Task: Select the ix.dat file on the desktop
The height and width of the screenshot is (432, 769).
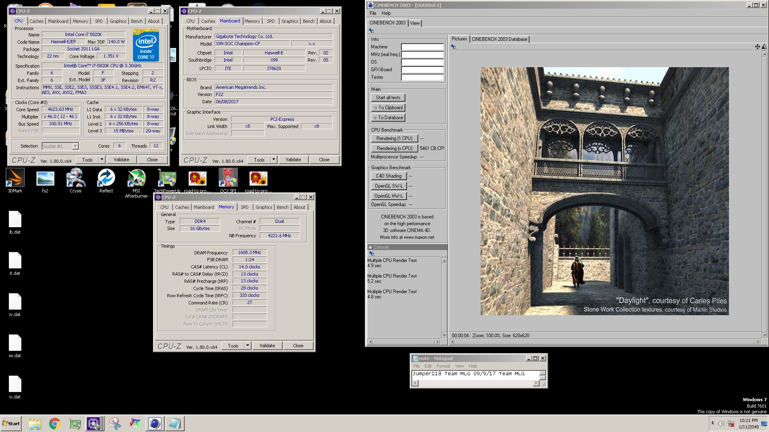Action: (15, 387)
